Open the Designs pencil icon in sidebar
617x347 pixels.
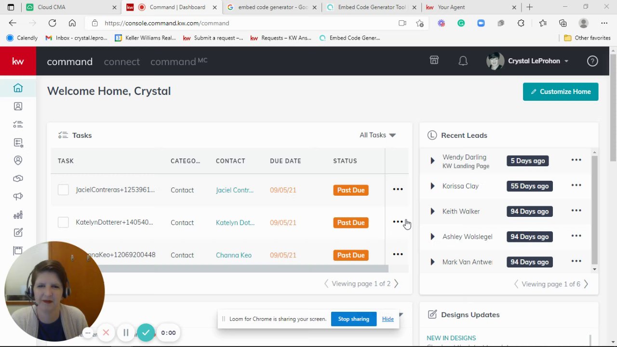point(18,233)
